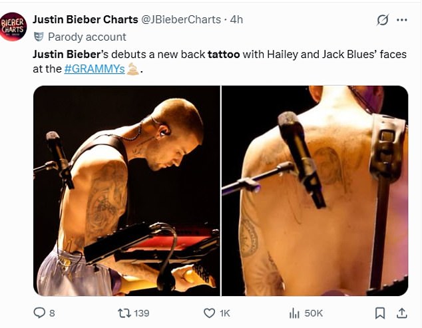Image resolution: width=422 pixels, height=328 pixels.
Task: Open the Bieber Charts profile avatar
Action: point(13,27)
